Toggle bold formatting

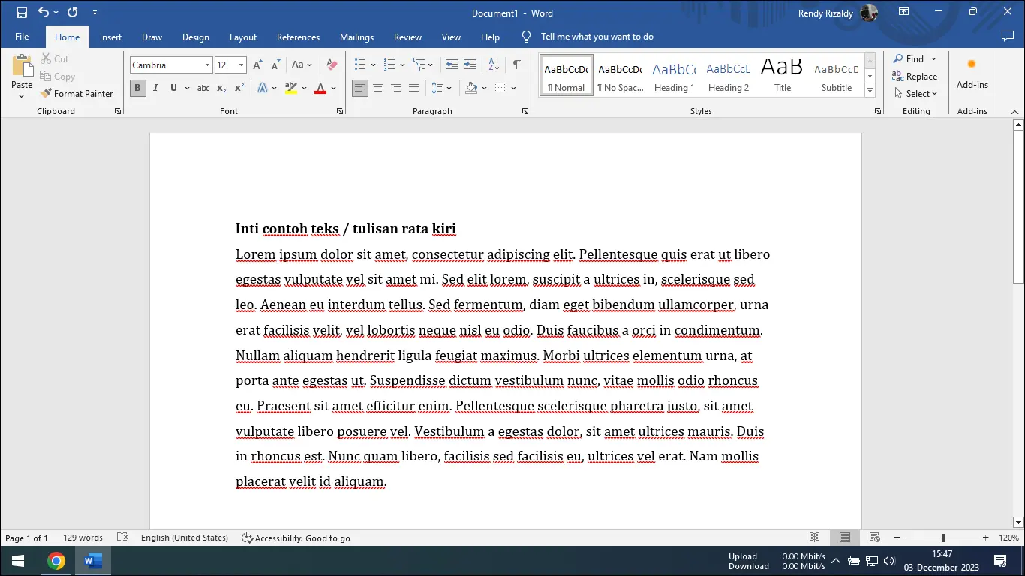[x=137, y=88]
